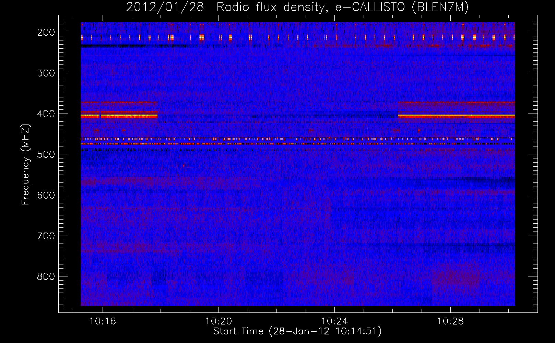Select the 500 frequency tick label

[46, 154]
